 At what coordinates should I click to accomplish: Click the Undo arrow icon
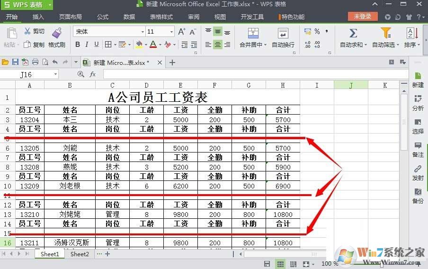[x=55, y=62]
